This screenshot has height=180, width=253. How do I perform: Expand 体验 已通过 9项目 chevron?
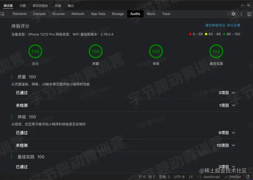click(x=233, y=133)
